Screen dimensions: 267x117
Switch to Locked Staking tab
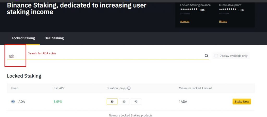[x=23, y=38]
